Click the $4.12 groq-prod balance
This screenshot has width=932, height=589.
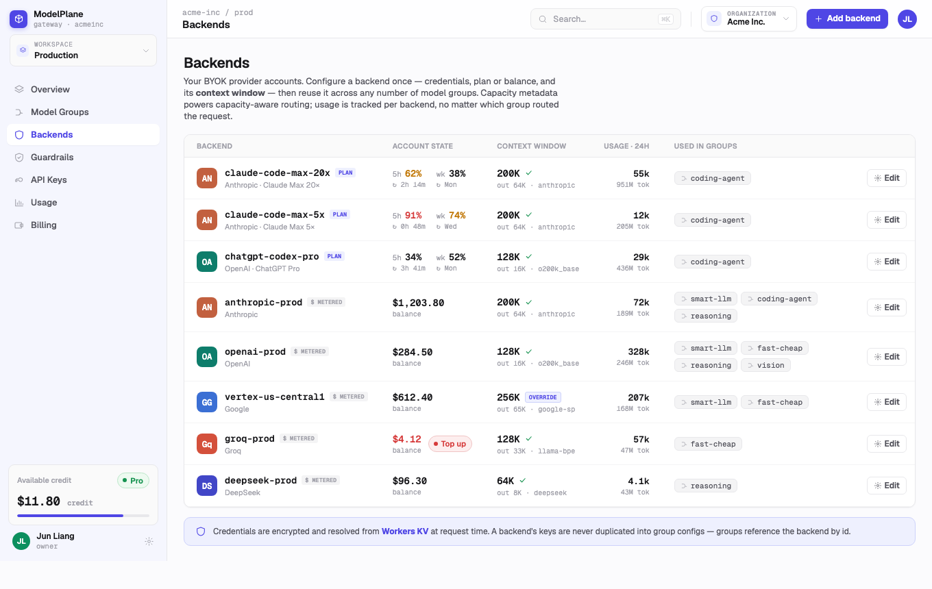[x=407, y=439]
